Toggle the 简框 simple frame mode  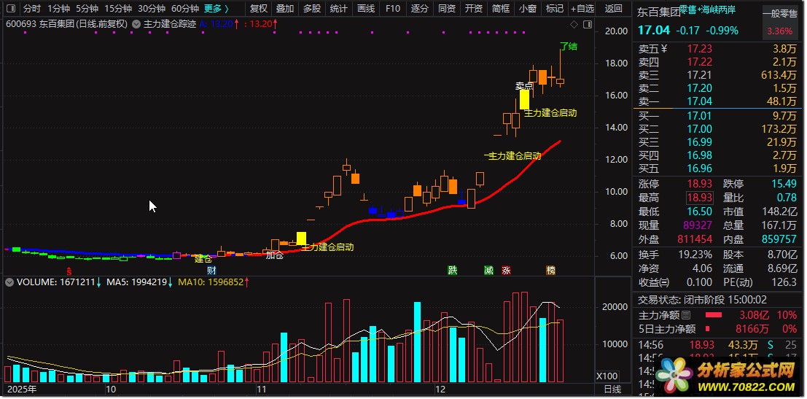click(500, 9)
